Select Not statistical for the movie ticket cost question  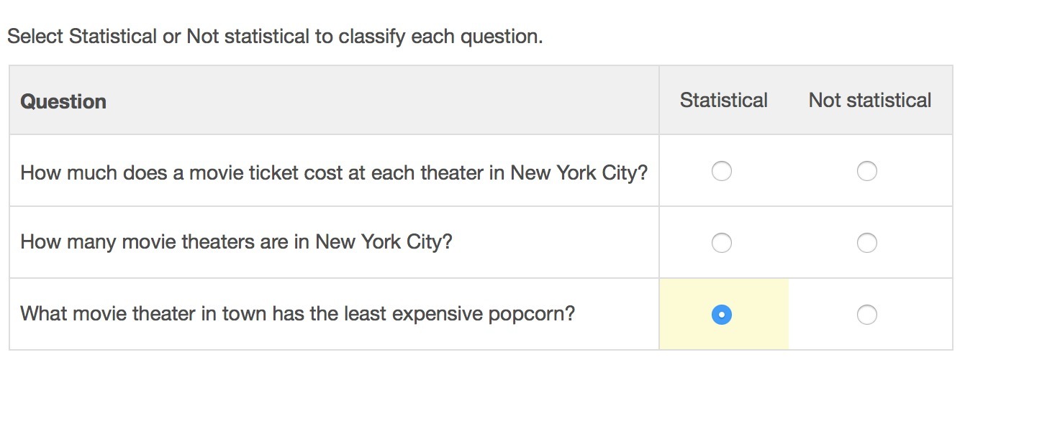coord(866,171)
